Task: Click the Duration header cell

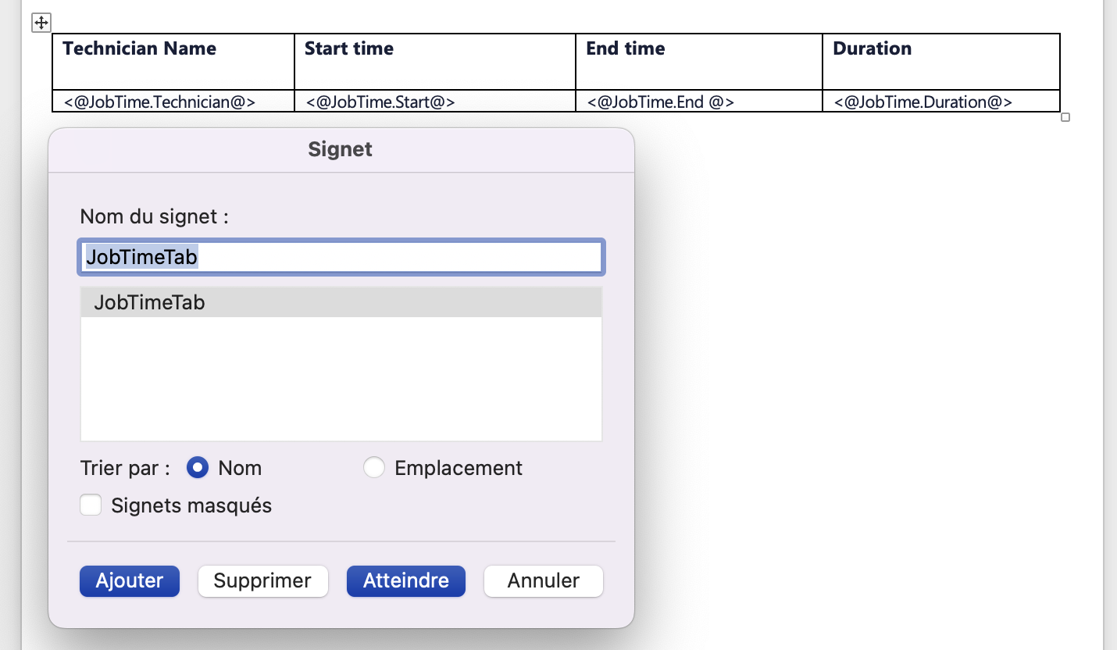Action: pyautogui.click(x=941, y=62)
